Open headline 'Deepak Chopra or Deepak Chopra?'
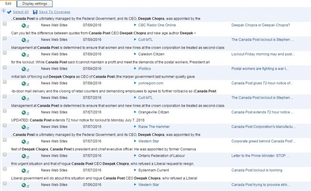This screenshot has height=191, width=311. click(x=261, y=25)
